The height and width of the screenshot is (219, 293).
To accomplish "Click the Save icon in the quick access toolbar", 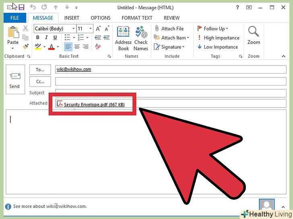I will pyautogui.click(x=21, y=8).
